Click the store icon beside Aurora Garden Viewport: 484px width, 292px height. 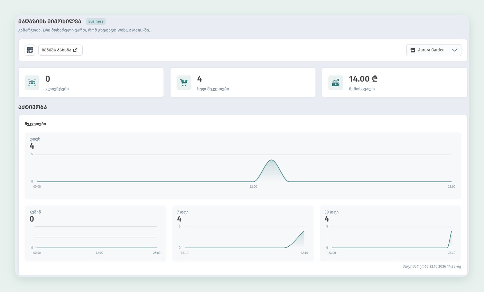tap(413, 50)
